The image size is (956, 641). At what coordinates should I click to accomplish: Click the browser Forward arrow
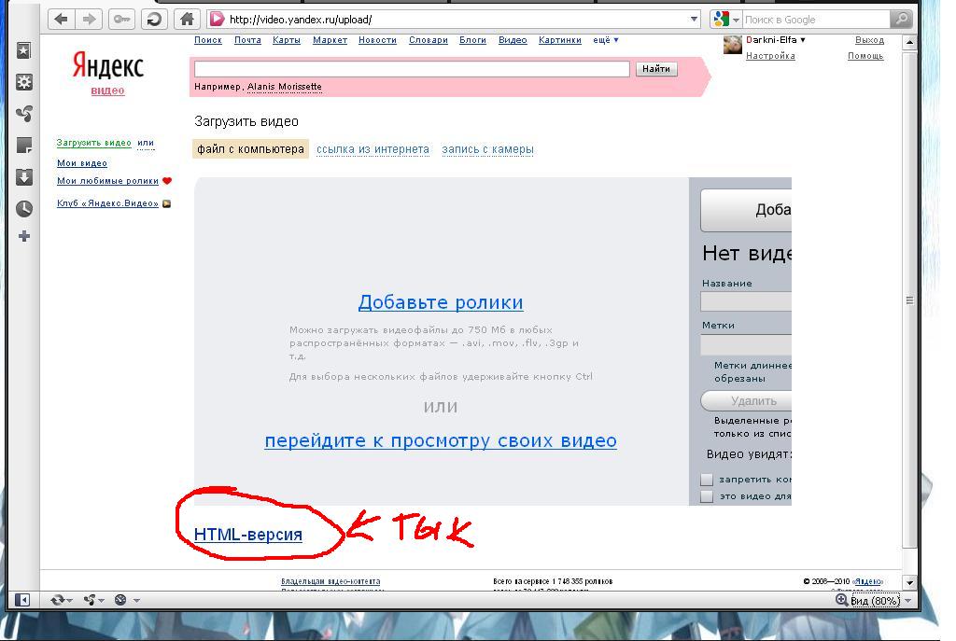(x=89, y=20)
